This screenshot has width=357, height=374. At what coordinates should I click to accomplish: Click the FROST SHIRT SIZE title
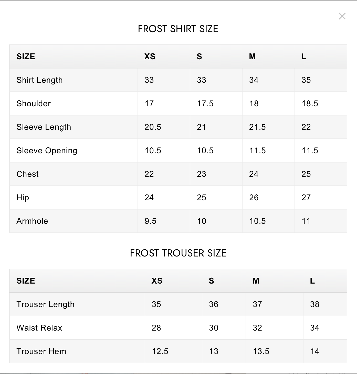coord(178,29)
